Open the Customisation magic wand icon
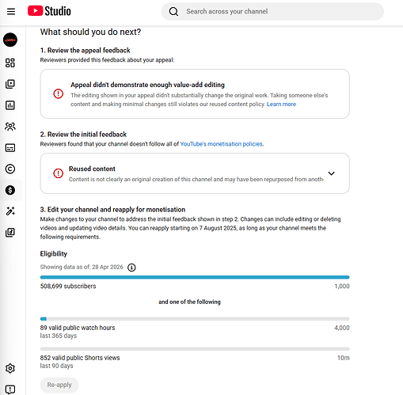403x395 pixels. (10, 211)
